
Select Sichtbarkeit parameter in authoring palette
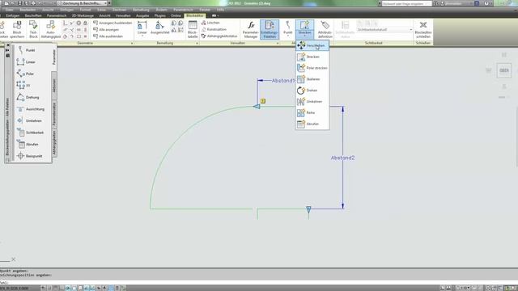(31, 133)
